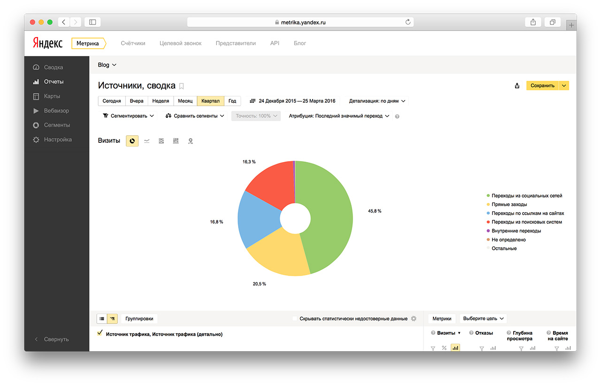Open the map chart view icon
This screenshot has height=386, width=601.
(x=191, y=141)
